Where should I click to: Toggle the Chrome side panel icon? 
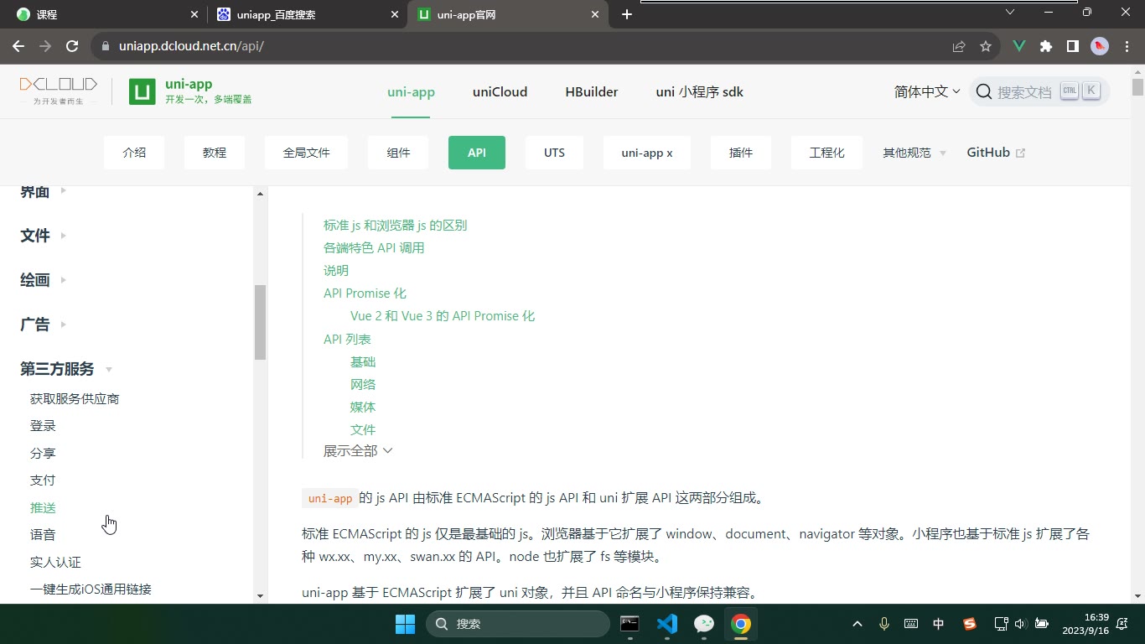(x=1073, y=46)
